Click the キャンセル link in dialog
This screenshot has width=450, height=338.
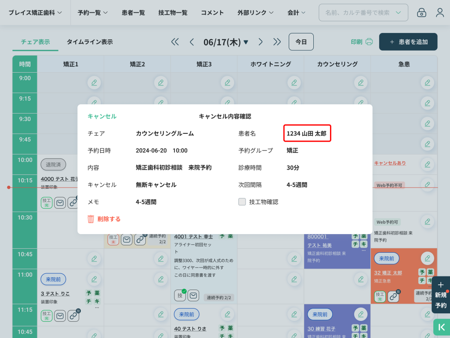click(x=102, y=116)
